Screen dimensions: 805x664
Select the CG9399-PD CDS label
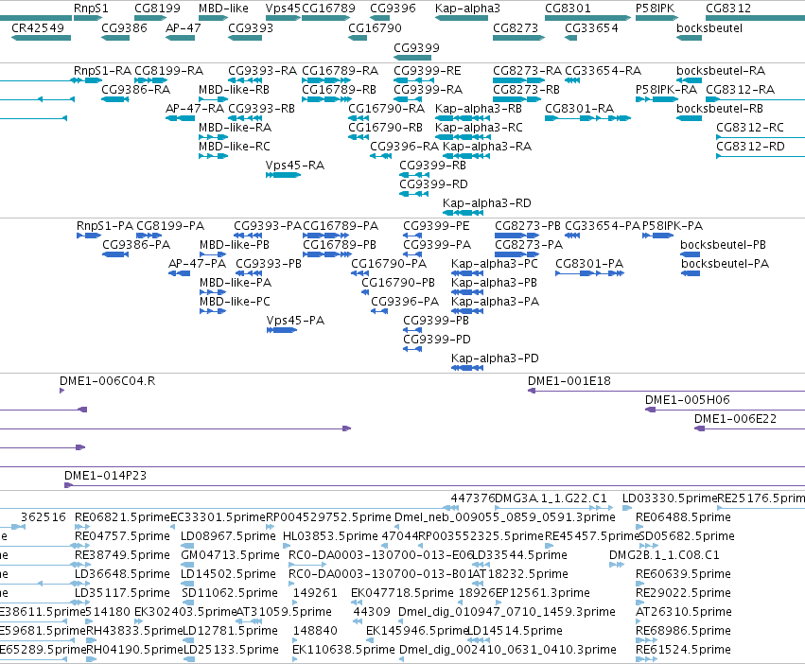click(x=436, y=339)
